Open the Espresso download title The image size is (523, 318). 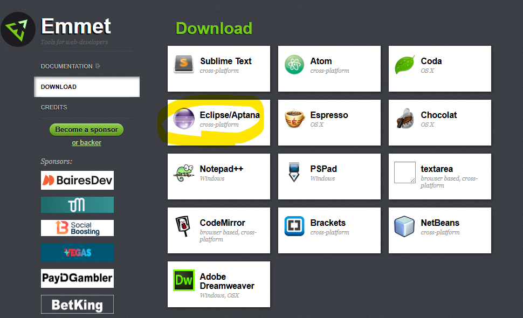329,115
